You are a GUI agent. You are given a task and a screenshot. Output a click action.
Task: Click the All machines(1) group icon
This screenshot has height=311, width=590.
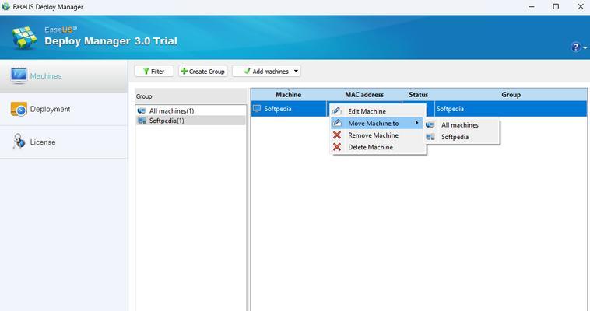point(142,110)
